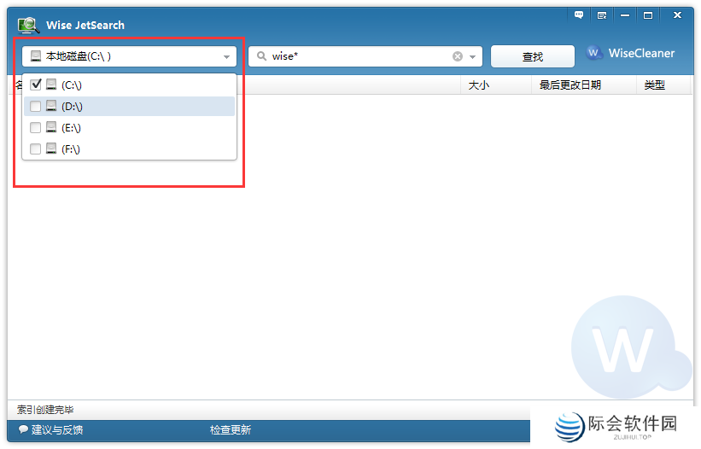Clear the search text with the X icon
Image resolution: width=701 pixels, height=449 pixels.
click(x=458, y=56)
